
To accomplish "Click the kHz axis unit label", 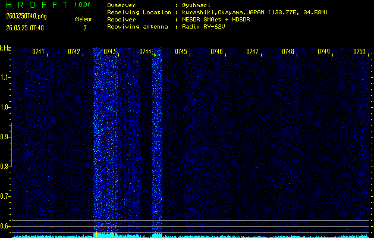I will click(x=5, y=48).
